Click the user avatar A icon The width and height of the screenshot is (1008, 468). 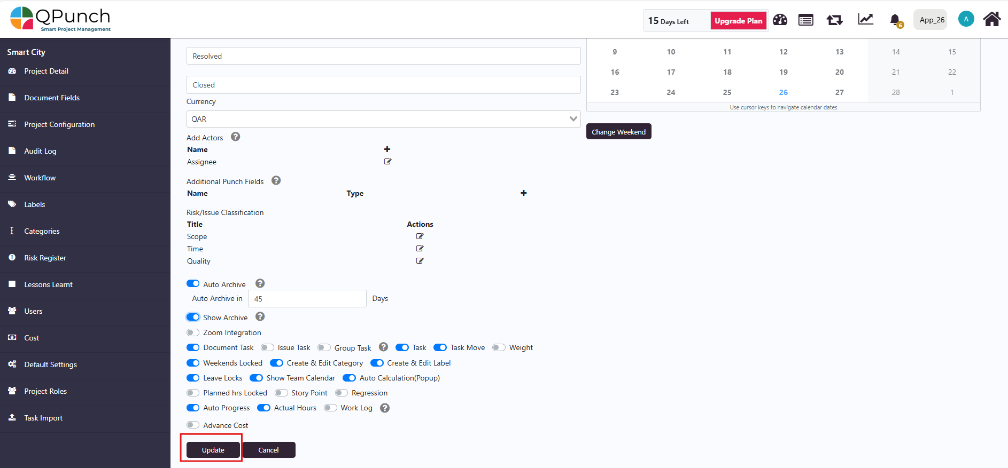[x=966, y=19]
